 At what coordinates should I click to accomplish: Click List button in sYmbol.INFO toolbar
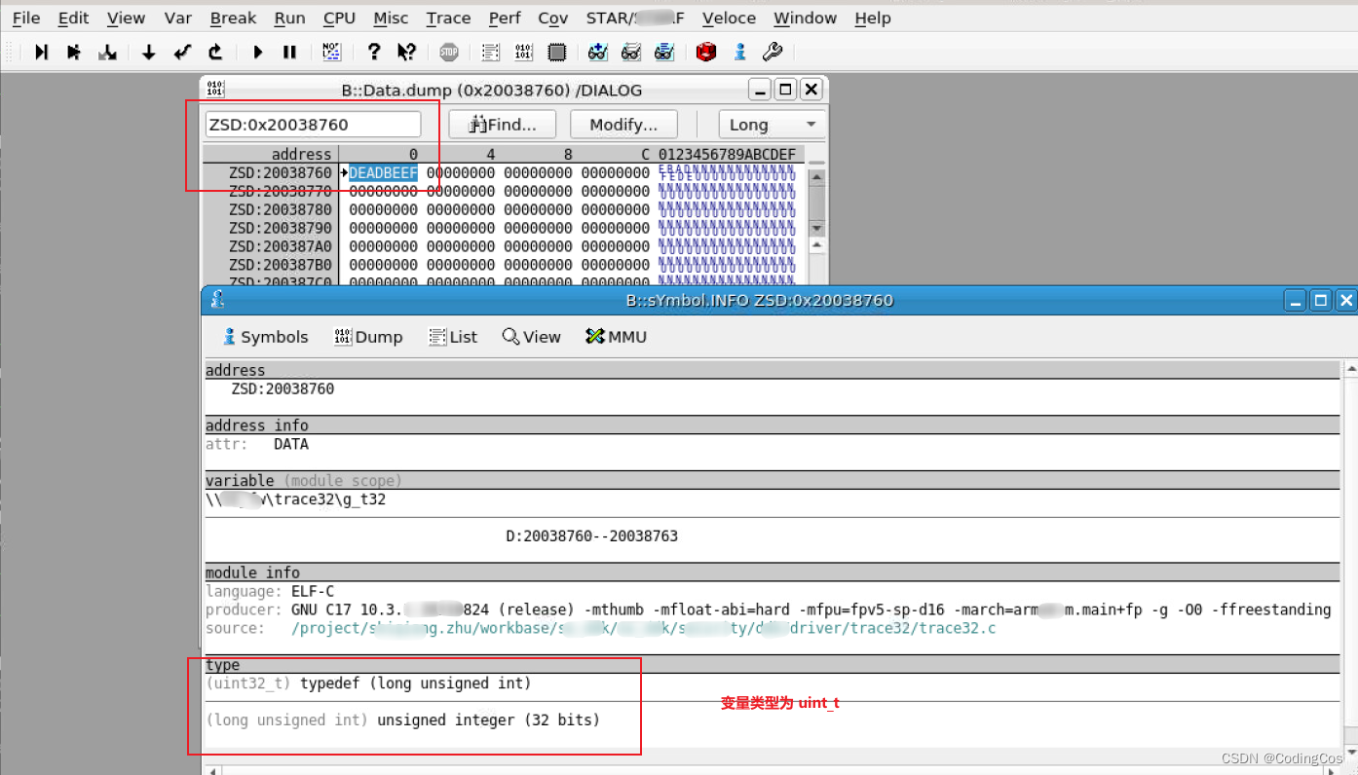453,337
